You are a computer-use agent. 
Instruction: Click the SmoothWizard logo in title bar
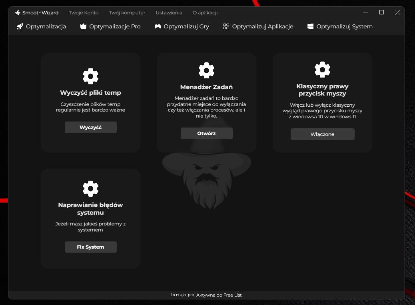point(18,13)
